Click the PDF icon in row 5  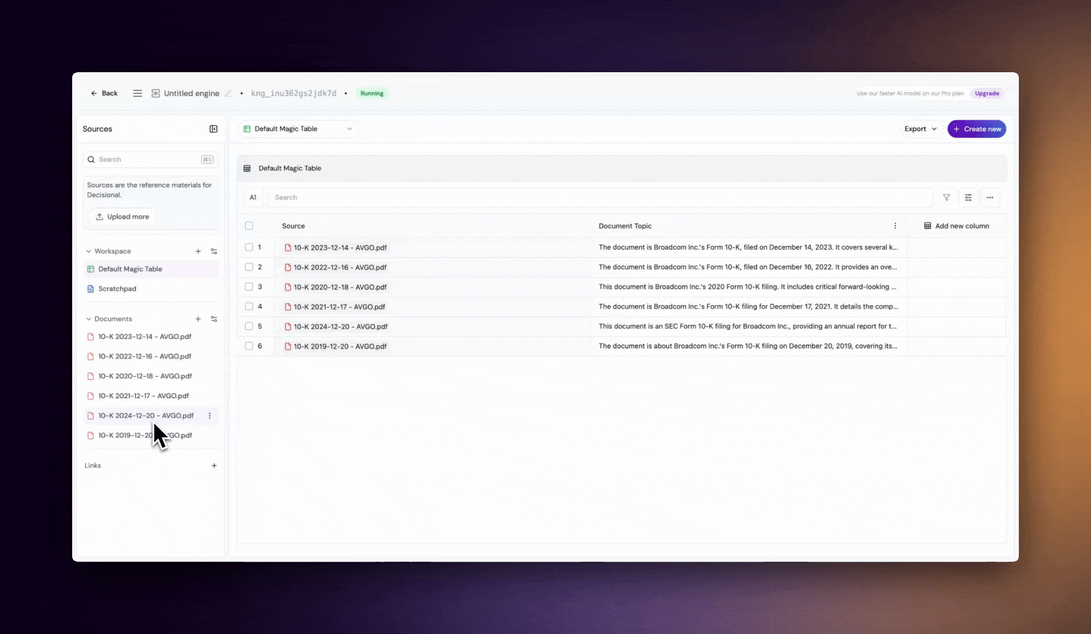(288, 326)
